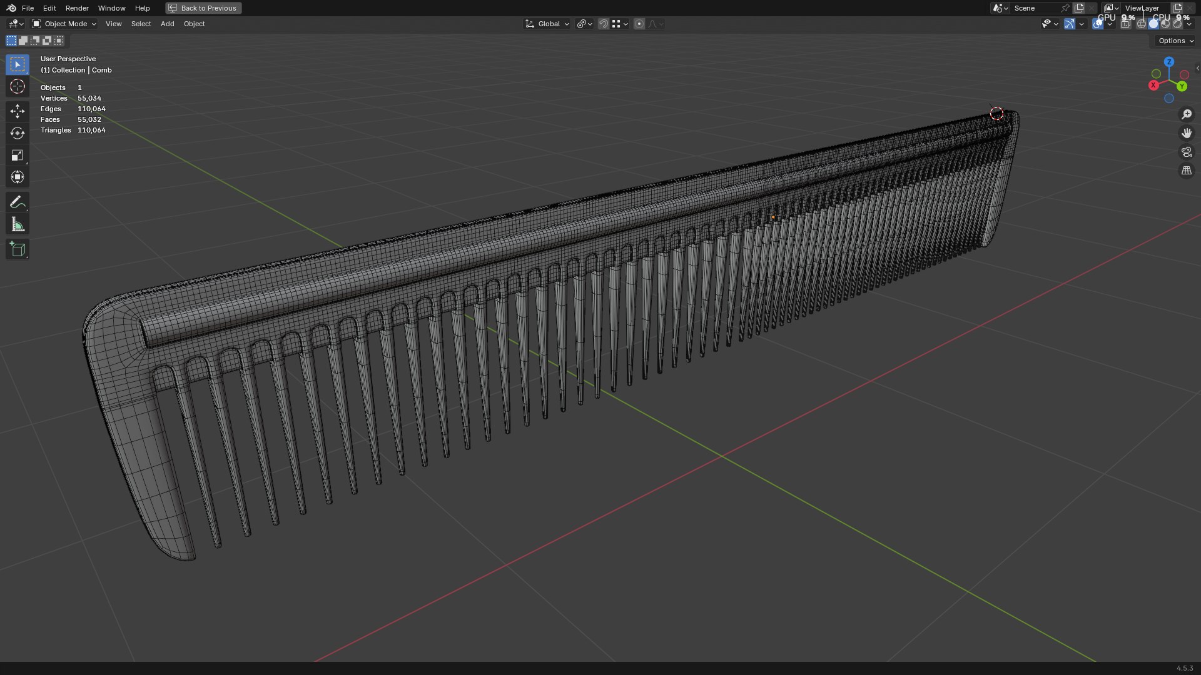Select the Measure tool
1201x675 pixels.
pyautogui.click(x=18, y=224)
